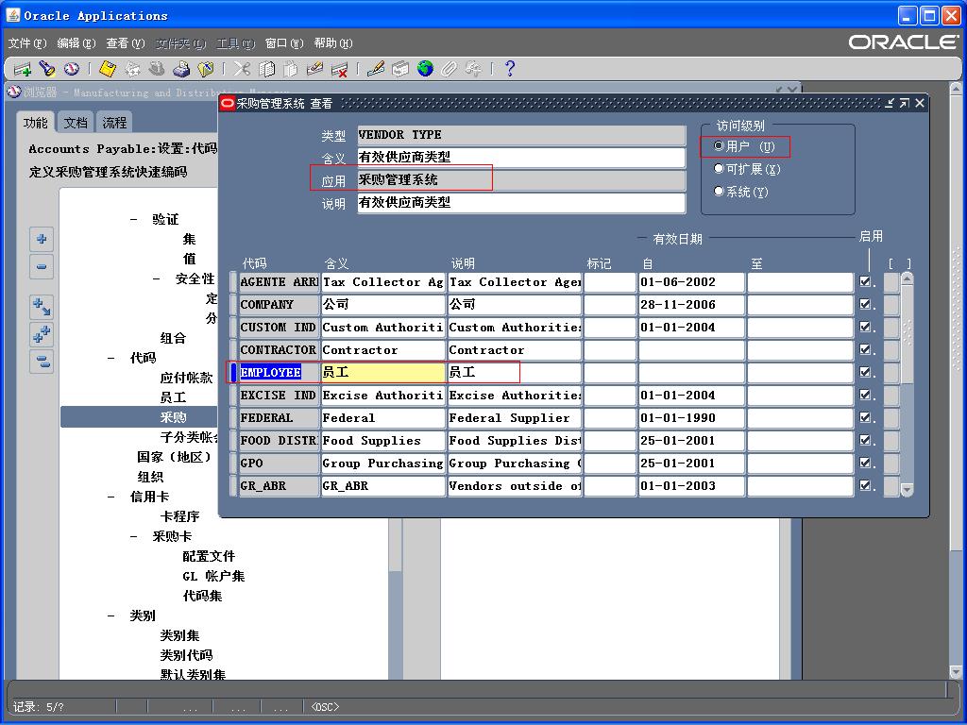Click the Translations globe icon

pyautogui.click(x=425, y=69)
